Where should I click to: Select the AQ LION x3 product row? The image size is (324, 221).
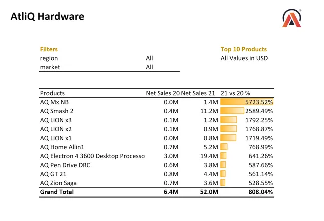coord(56,120)
